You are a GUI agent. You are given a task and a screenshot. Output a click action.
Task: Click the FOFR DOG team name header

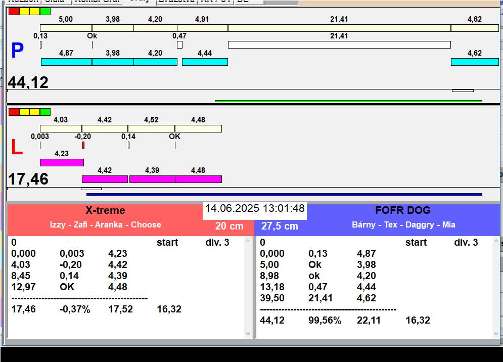(x=402, y=211)
